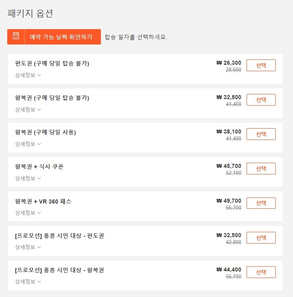Viewport: 293px width, 297px height.
Task: Expand 상세정보 under 왕복권 + 식사 쿠폰
Action: [28, 178]
